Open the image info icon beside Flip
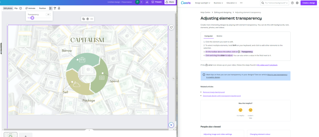This screenshot has height=137, width=319. pos(21,8)
